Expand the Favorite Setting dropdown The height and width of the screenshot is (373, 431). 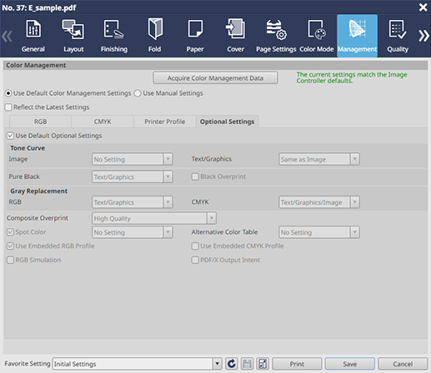[x=218, y=364]
